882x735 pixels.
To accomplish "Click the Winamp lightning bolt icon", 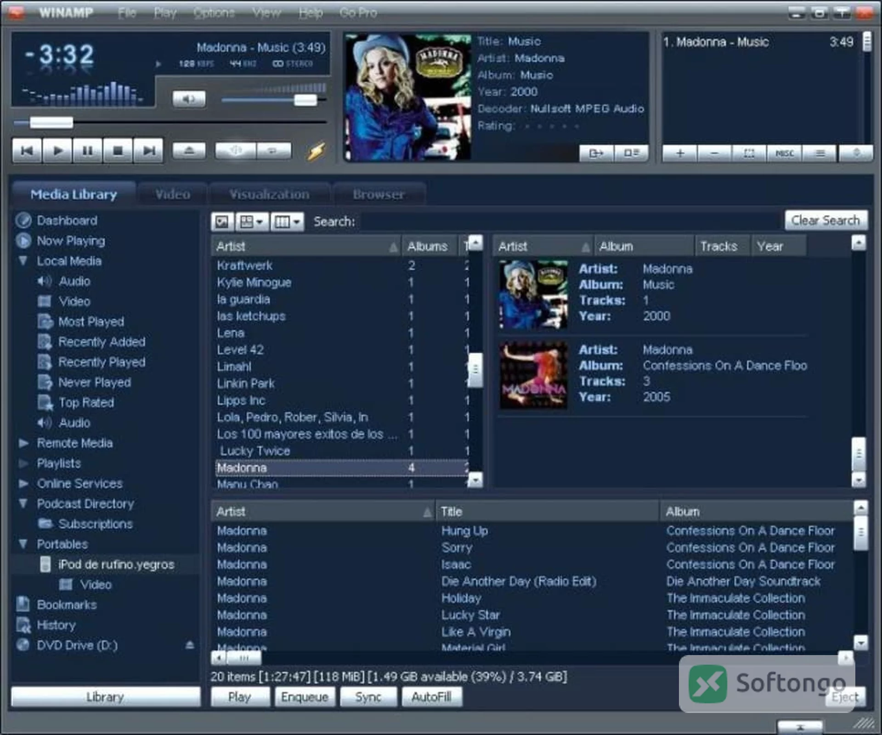I will pos(316,151).
